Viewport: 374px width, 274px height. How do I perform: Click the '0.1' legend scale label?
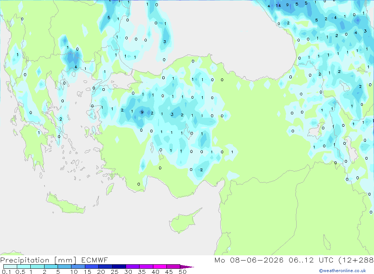[x=6, y=272]
